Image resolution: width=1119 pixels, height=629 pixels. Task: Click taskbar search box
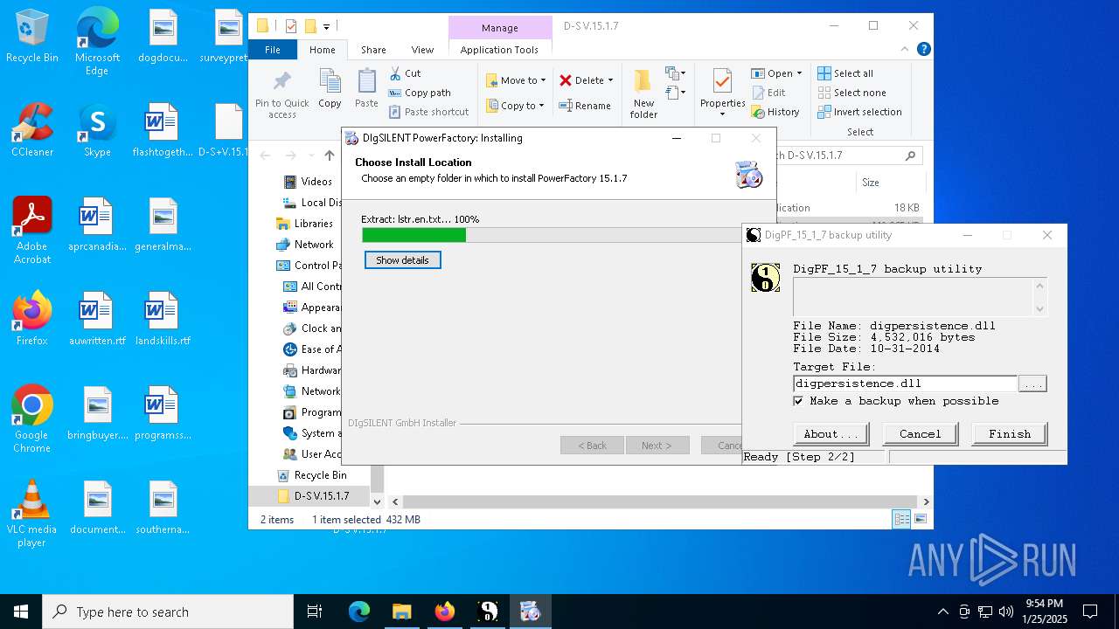[168, 612]
